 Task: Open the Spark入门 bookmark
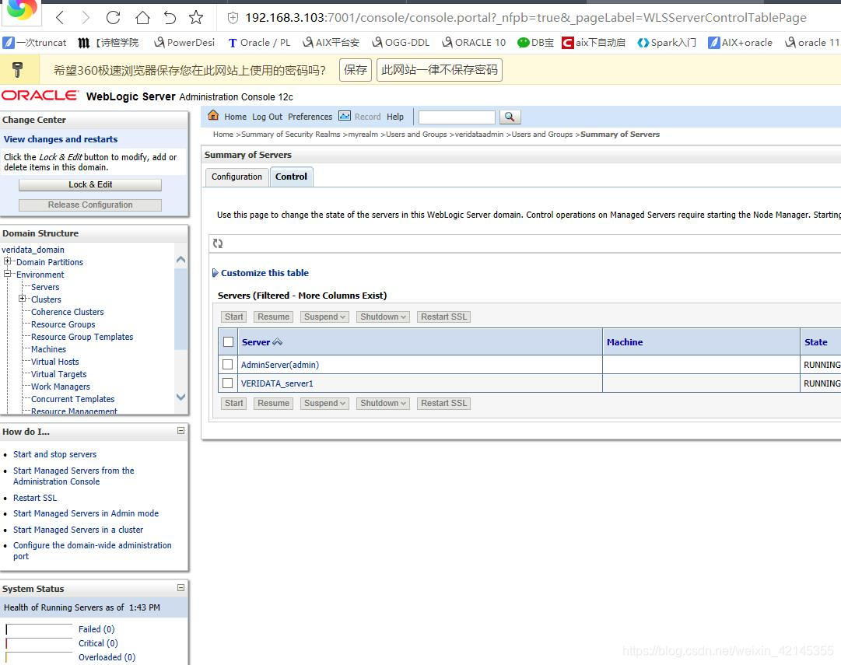click(667, 43)
